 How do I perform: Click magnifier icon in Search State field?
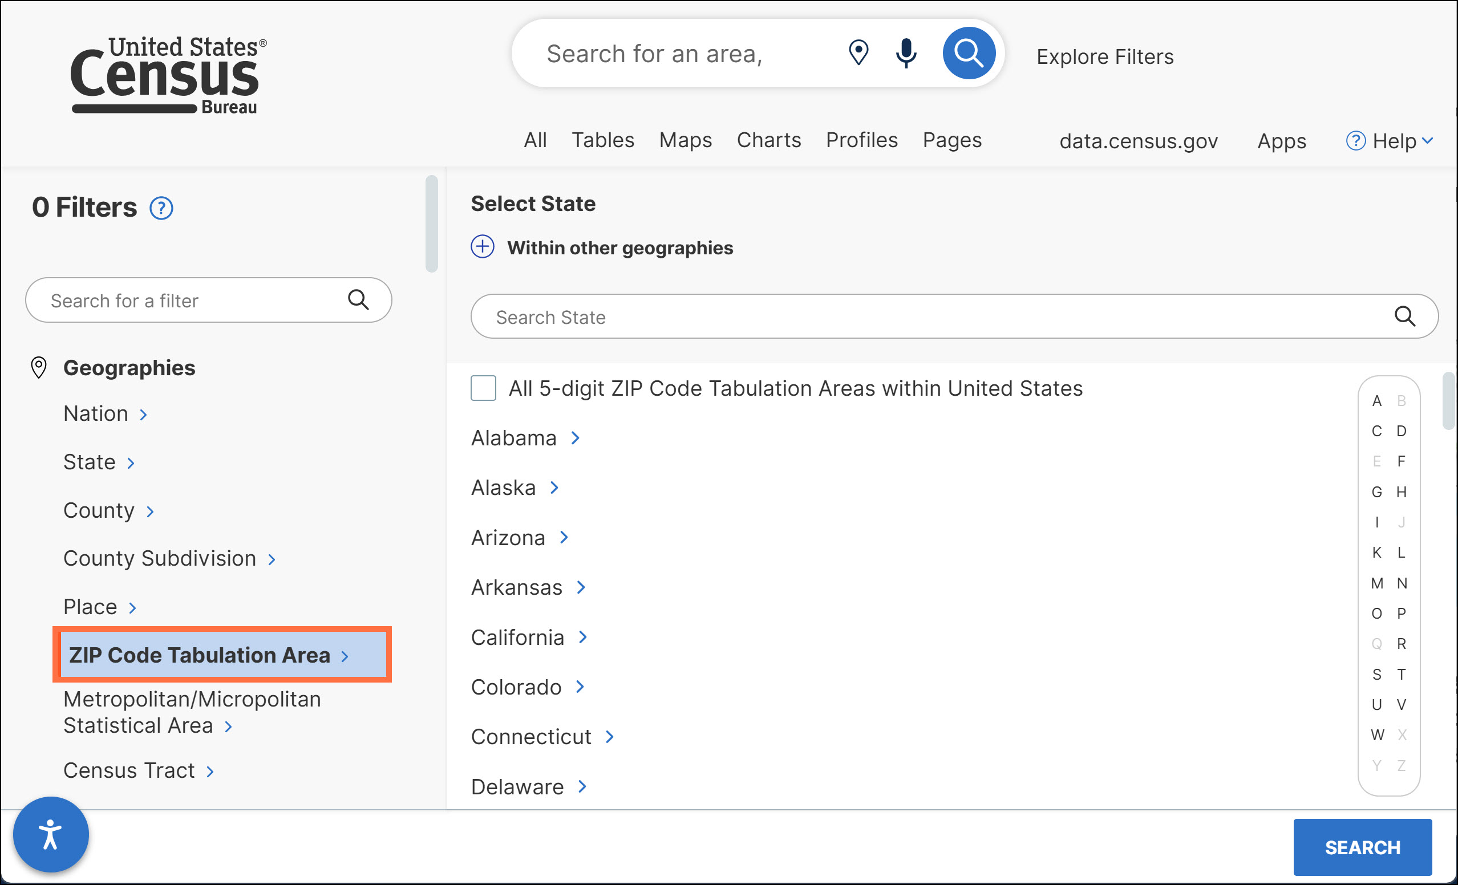(x=1404, y=316)
